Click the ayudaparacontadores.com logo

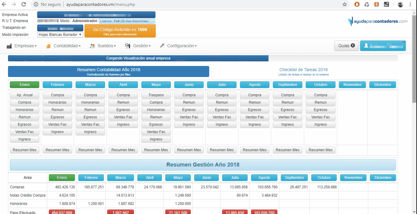point(378,21)
